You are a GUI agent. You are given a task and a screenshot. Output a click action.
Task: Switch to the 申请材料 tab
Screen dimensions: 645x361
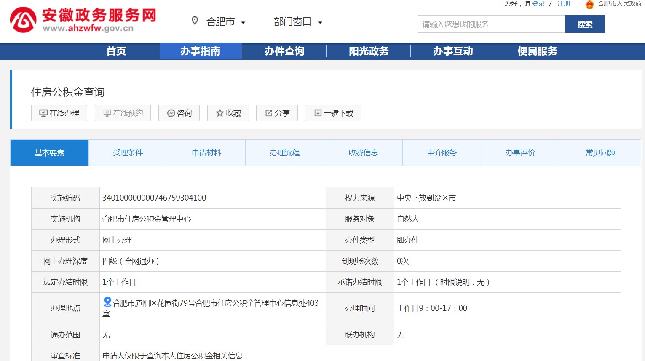206,152
